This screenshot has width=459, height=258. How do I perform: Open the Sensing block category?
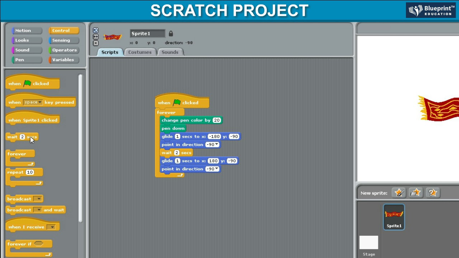tap(64, 40)
